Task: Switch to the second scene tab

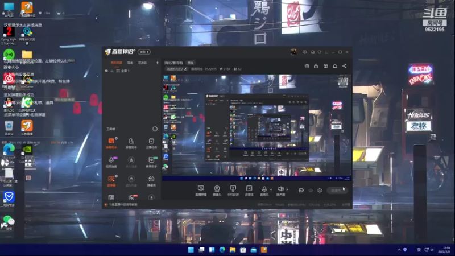Action: pyautogui.click(x=130, y=63)
